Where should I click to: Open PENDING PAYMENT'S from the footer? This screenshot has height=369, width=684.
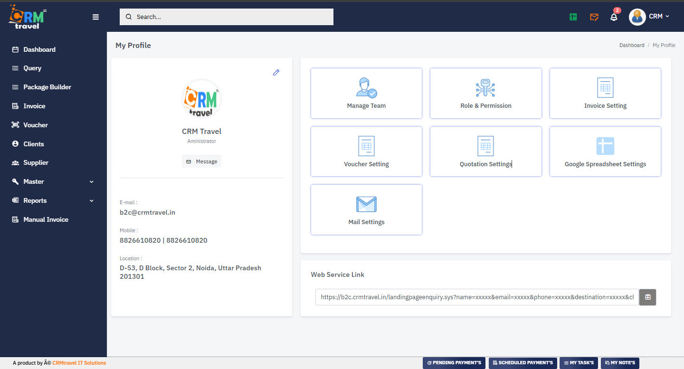pyautogui.click(x=454, y=362)
